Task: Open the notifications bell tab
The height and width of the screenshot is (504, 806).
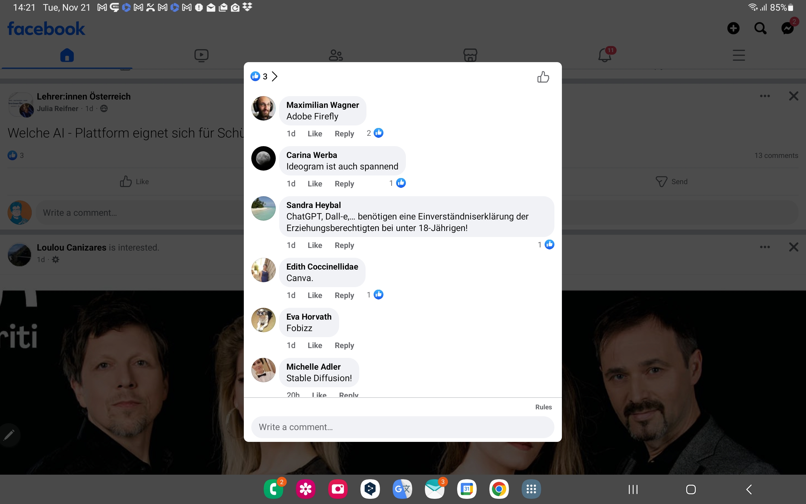Action: point(604,55)
